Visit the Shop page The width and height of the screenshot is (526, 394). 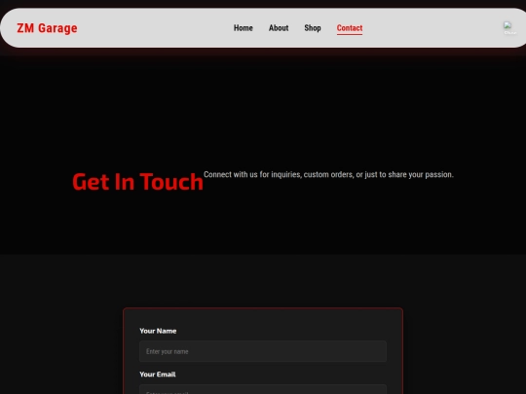[x=313, y=28]
